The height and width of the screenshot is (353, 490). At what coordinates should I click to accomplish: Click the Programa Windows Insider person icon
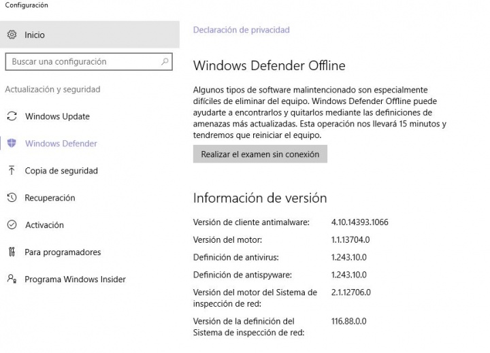12,279
